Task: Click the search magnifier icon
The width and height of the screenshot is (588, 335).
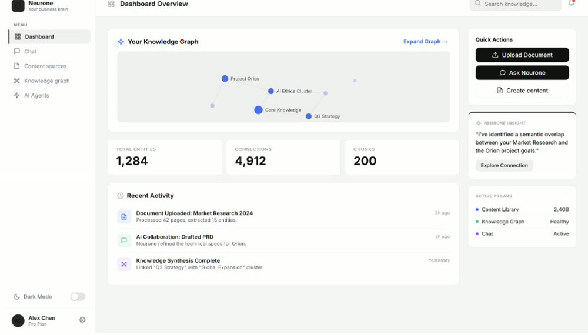Action: pyautogui.click(x=477, y=4)
